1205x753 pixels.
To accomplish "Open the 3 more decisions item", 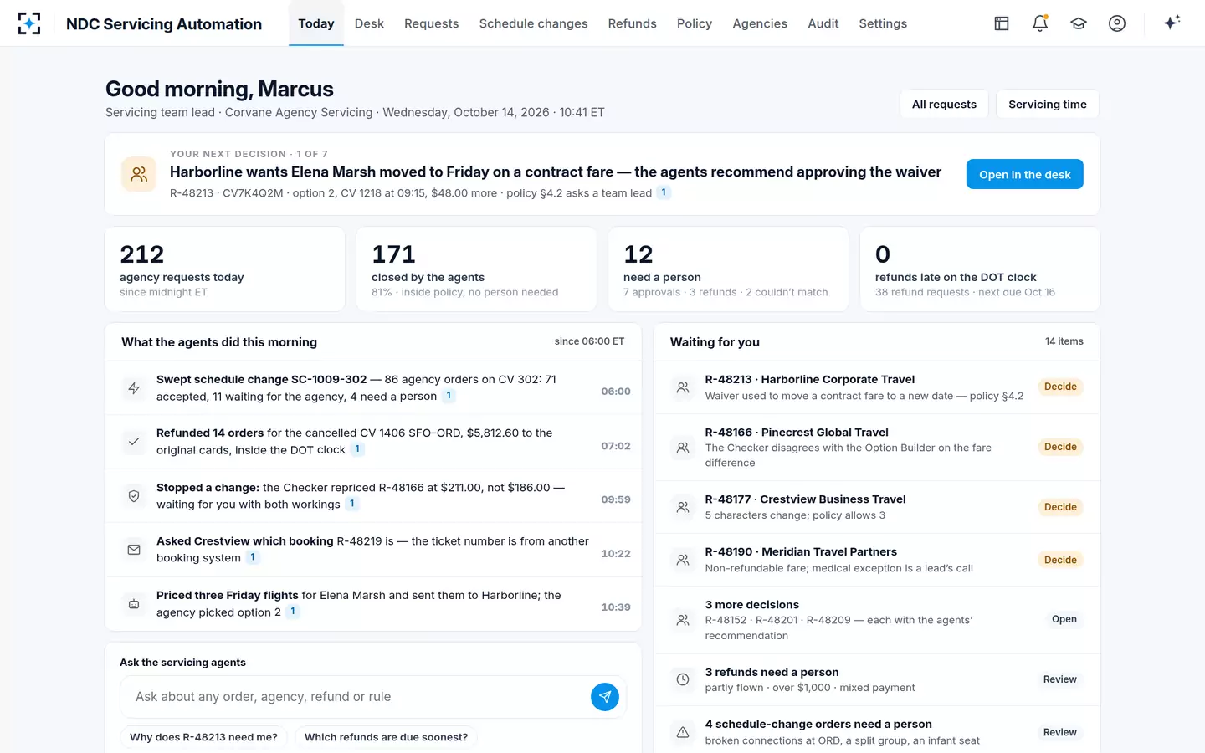I will tap(1064, 619).
